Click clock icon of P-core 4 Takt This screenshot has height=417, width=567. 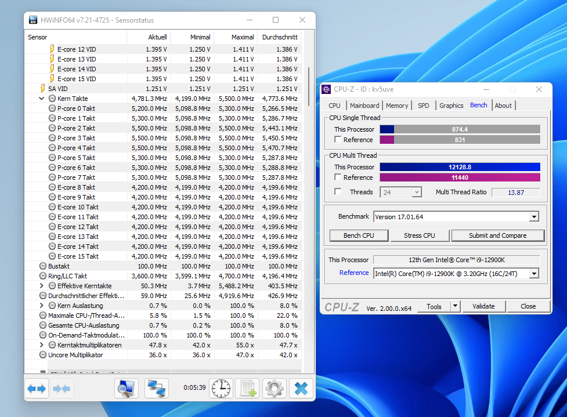[52, 148]
